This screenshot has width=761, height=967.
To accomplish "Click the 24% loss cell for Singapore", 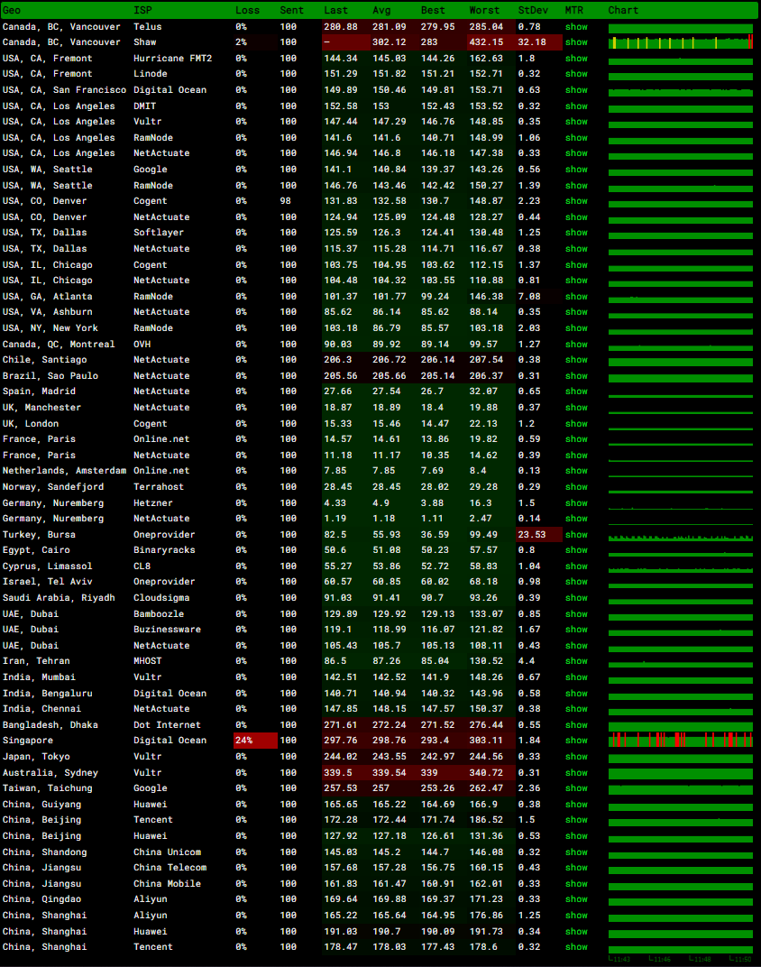I will [x=255, y=741].
